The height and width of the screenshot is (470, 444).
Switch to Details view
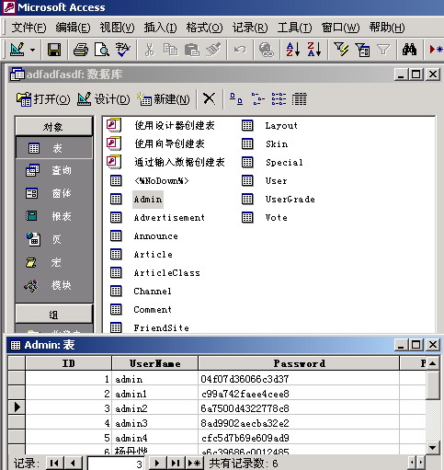[300, 98]
